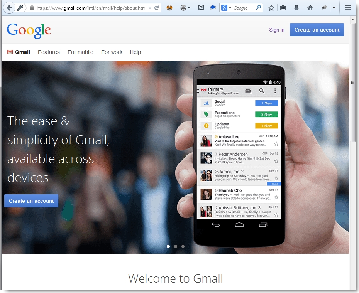Select the second carousel dot
The image size is (359, 293).
(176, 246)
